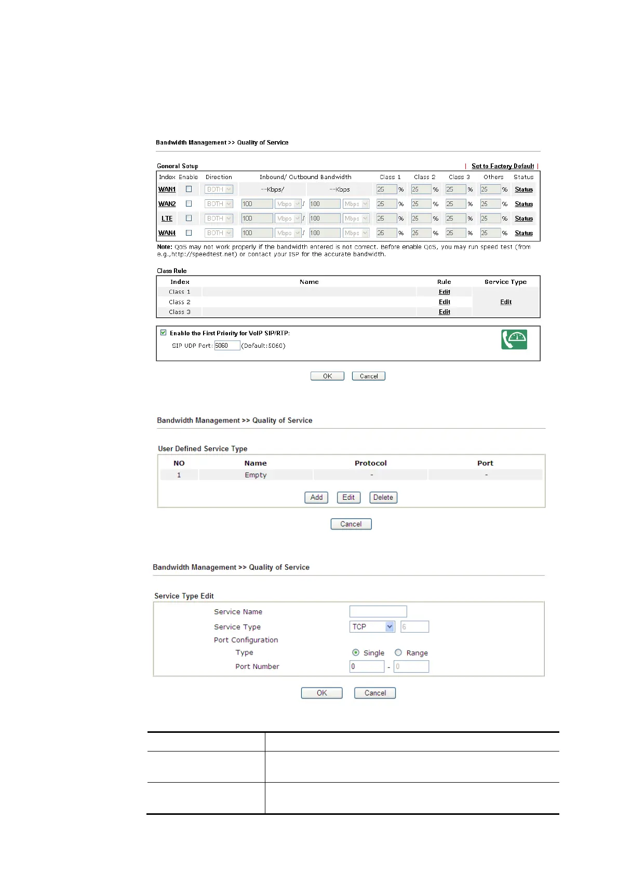Screen dimensions: 618x874
Task: Open WAN2 Direction dropdown
Action: click(x=219, y=204)
